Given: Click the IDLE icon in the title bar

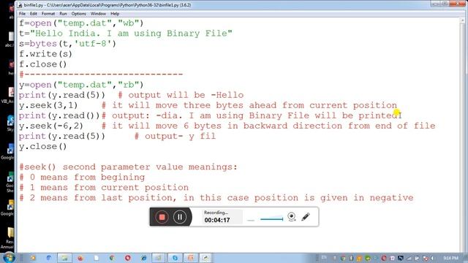Looking at the screenshot, I should [x=20, y=5].
